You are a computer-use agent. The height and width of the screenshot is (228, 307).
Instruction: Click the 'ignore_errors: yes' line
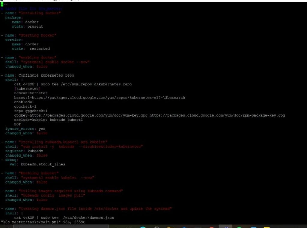pos(25,129)
